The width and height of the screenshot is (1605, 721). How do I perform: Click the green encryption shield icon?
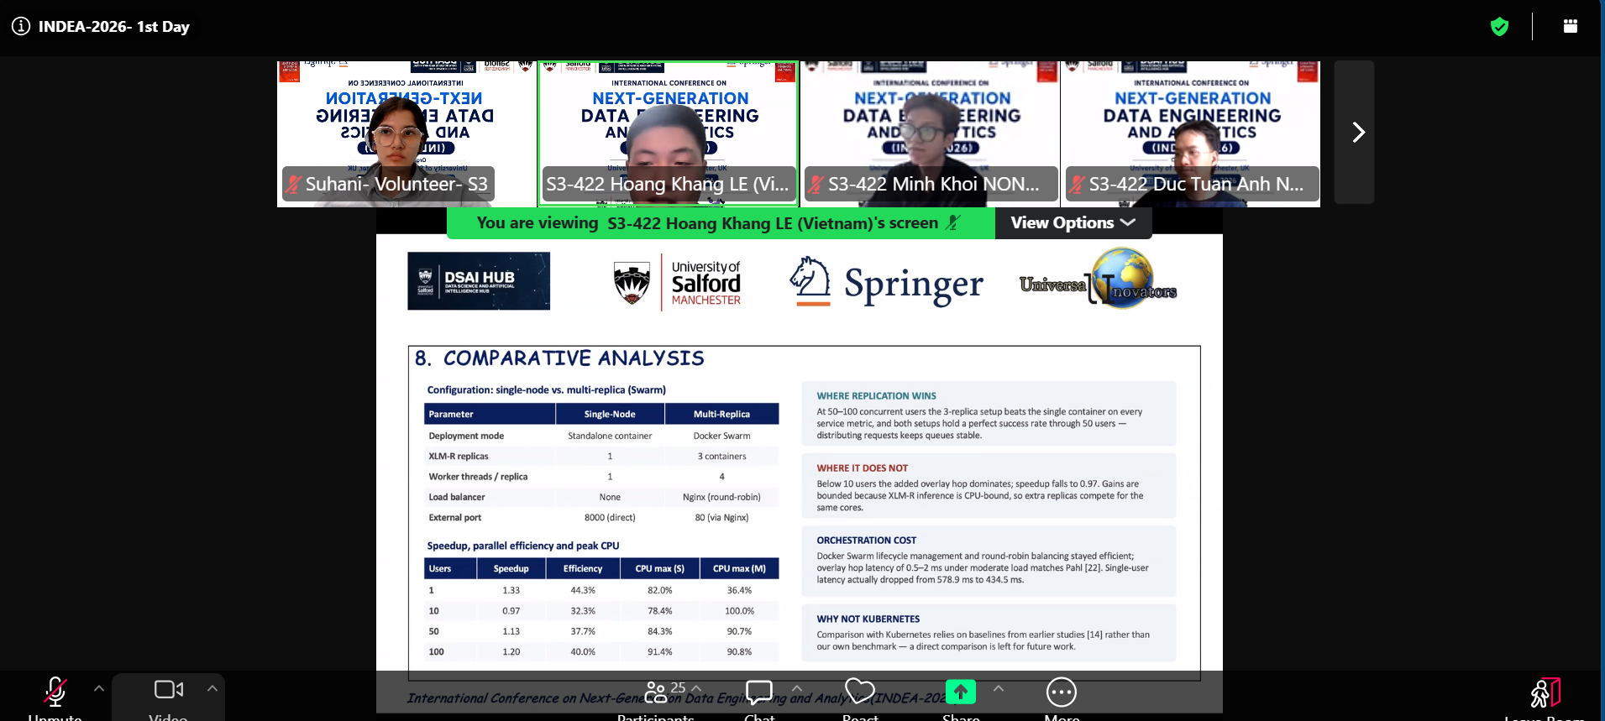click(x=1499, y=27)
